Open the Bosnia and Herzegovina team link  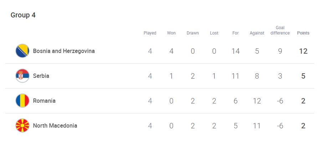coord(64,51)
